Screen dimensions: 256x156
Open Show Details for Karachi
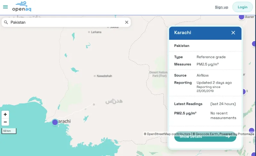205,136
